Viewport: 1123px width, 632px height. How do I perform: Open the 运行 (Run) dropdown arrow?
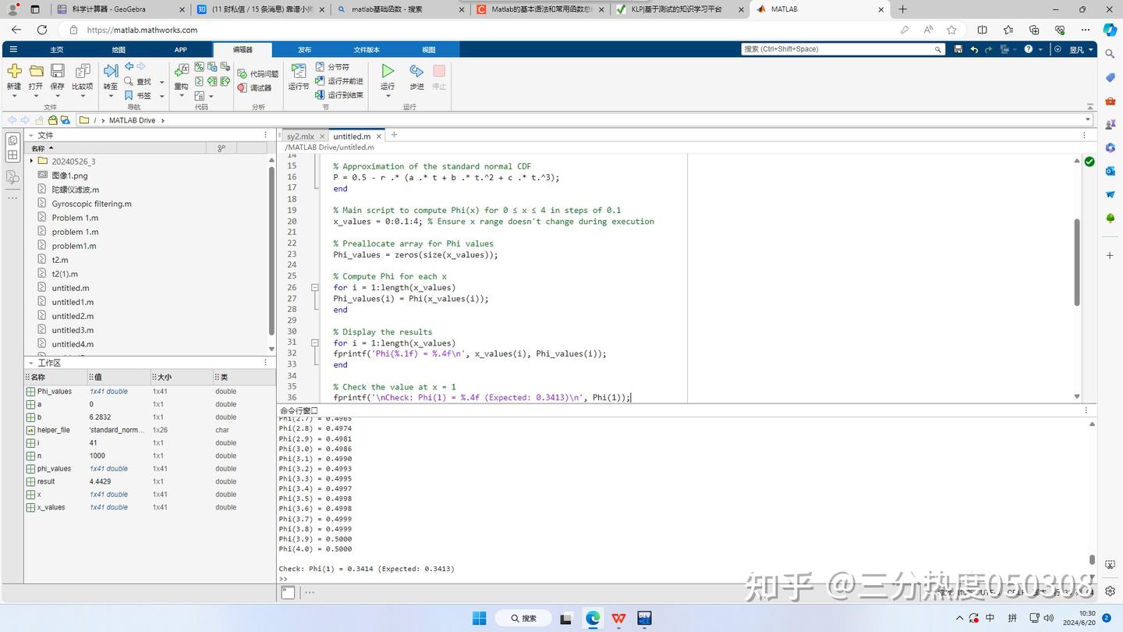point(388,96)
